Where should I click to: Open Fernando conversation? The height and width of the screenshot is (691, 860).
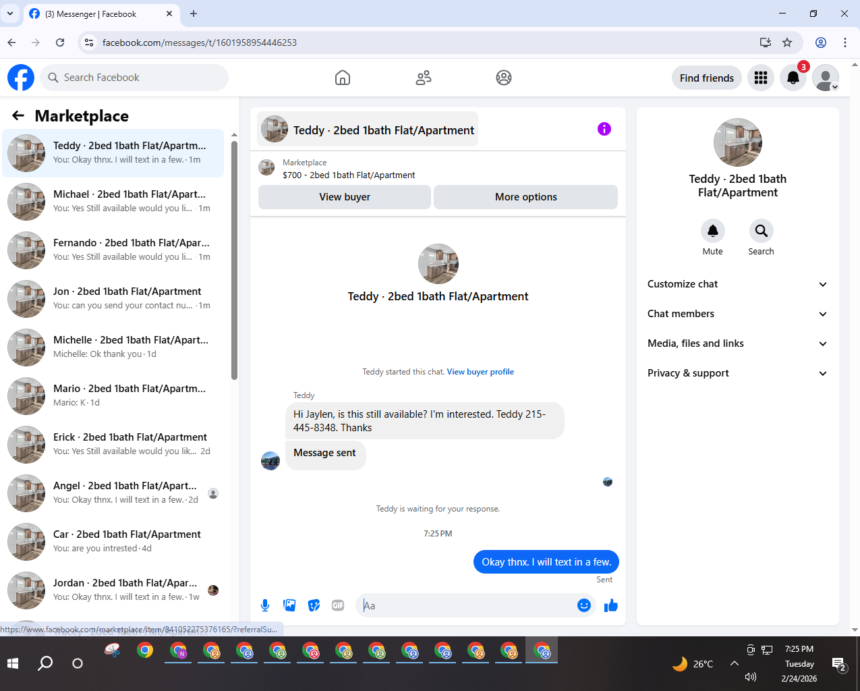[113, 250]
